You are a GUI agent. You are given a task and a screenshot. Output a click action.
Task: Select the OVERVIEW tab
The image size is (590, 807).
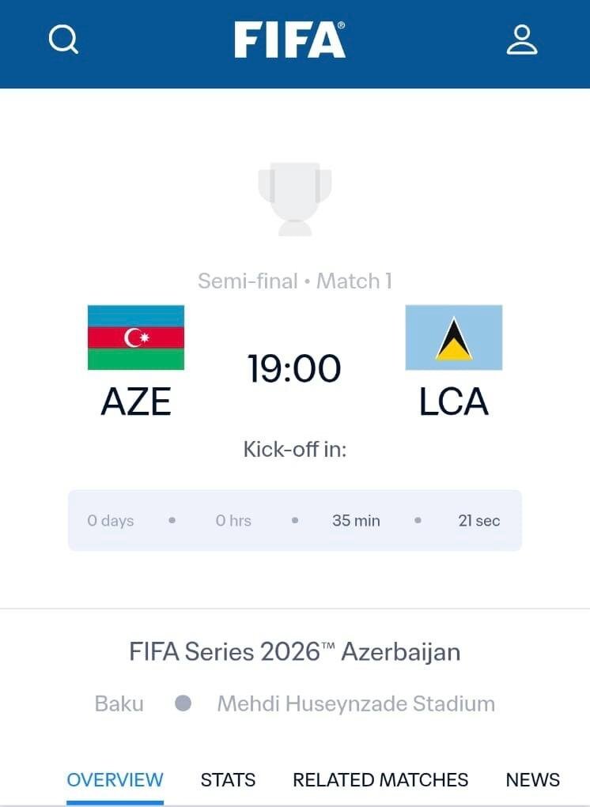(x=115, y=780)
